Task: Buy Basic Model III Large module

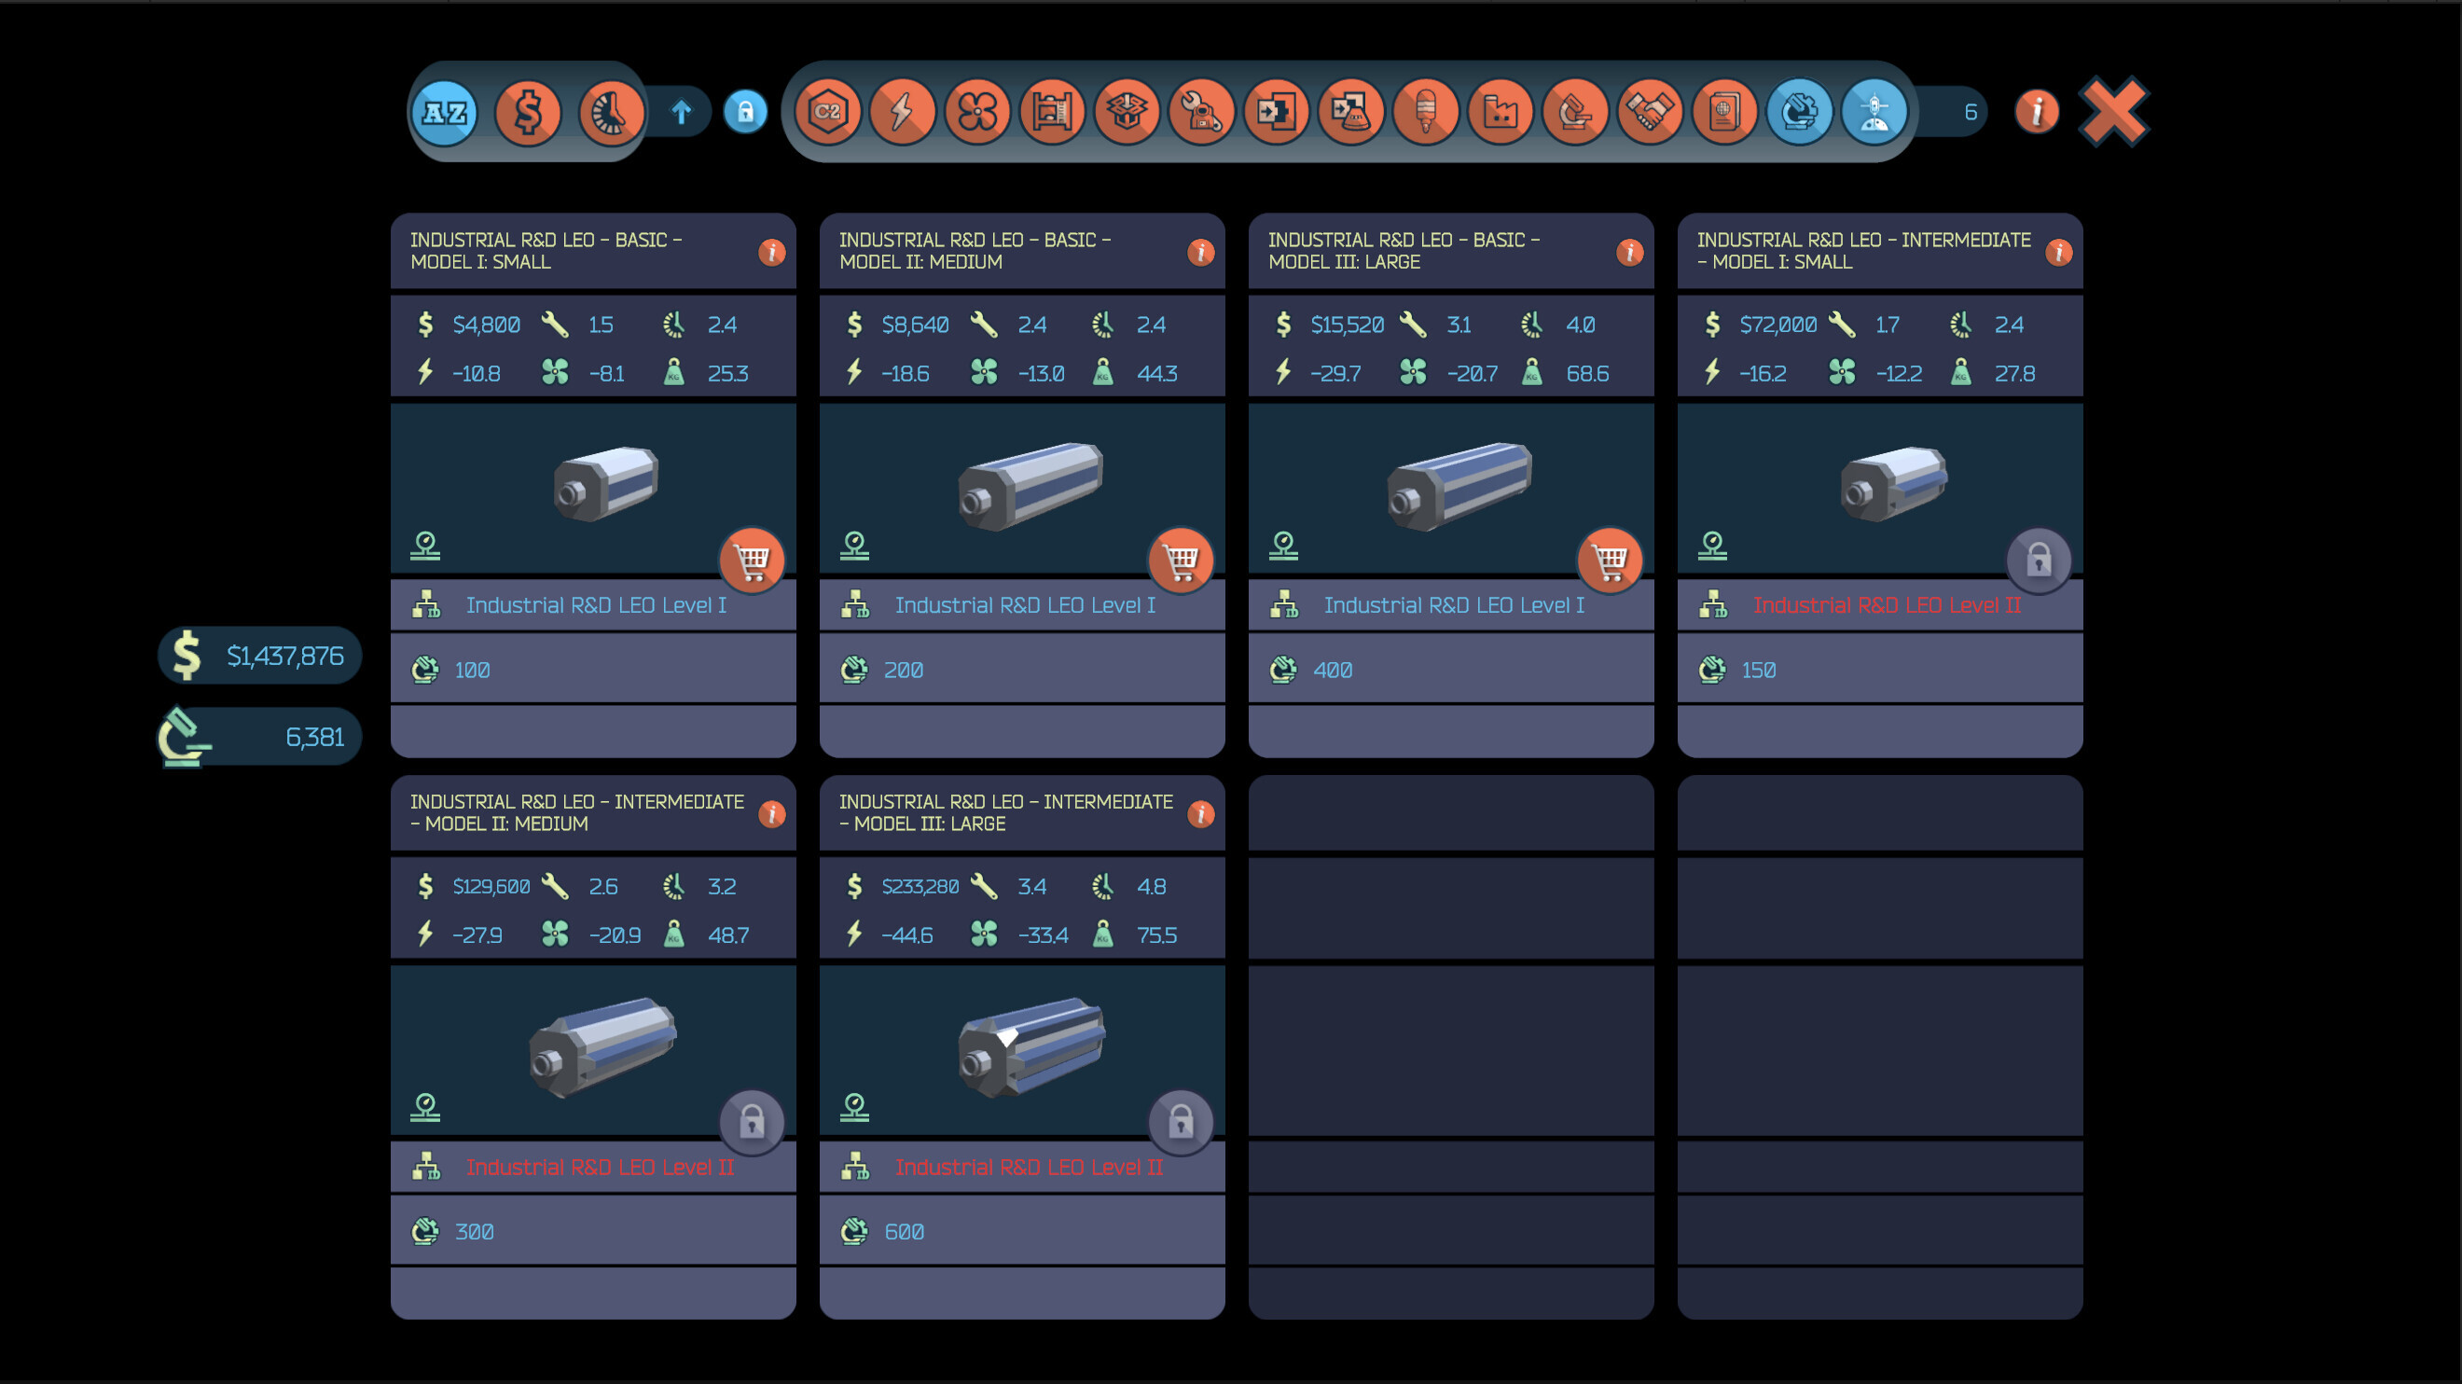Action: pos(1611,561)
